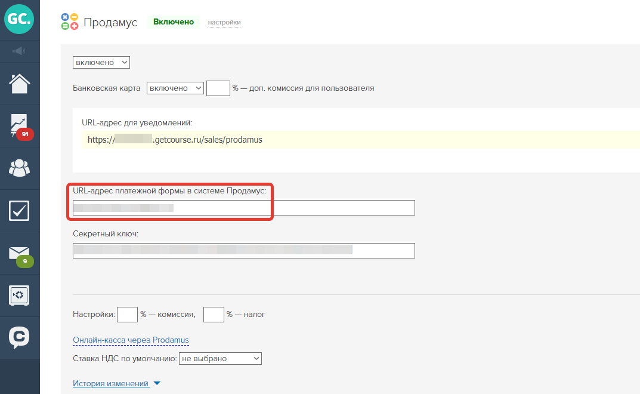Click the 'настройки' link near header
The image size is (640, 394).
(224, 23)
